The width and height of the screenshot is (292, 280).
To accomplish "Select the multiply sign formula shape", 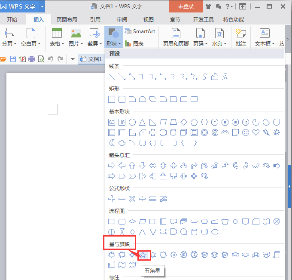I will click(132, 199).
